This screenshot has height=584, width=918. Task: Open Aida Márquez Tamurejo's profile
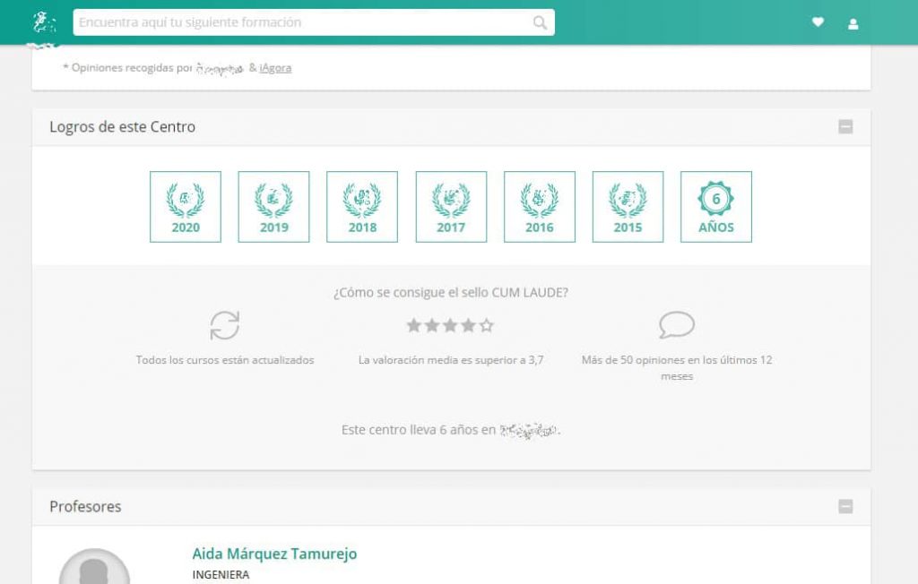275,554
